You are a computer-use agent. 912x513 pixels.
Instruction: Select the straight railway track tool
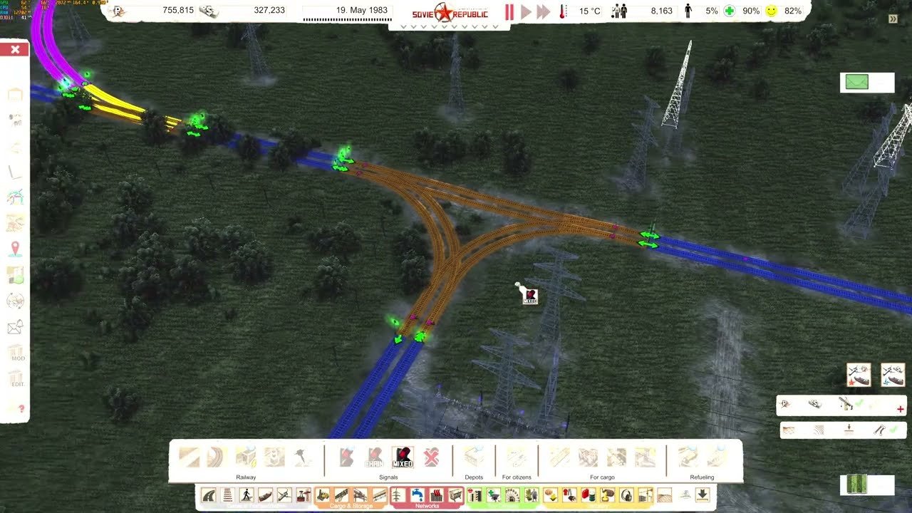click(x=189, y=457)
